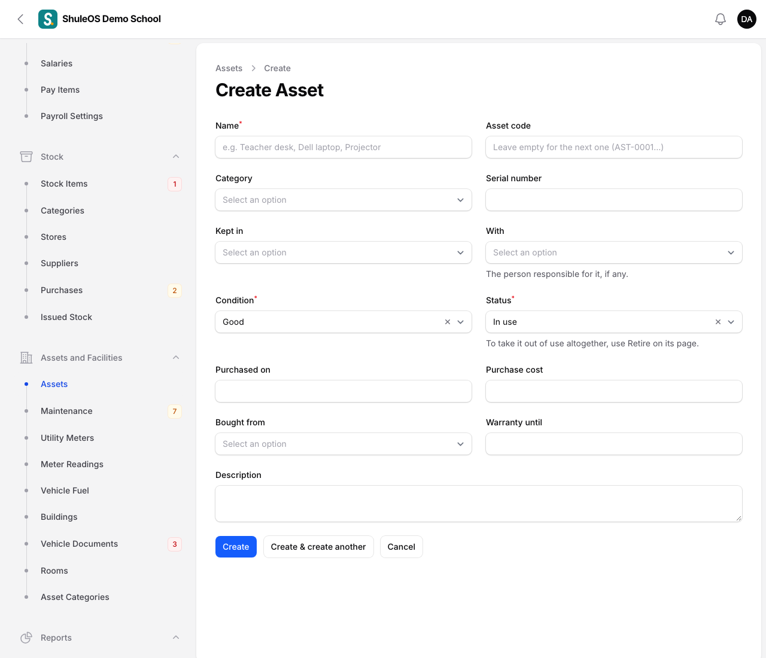Screen dimensions: 766x658
Task: Click the Vehicle Documents badge 3
Action: (x=175, y=544)
